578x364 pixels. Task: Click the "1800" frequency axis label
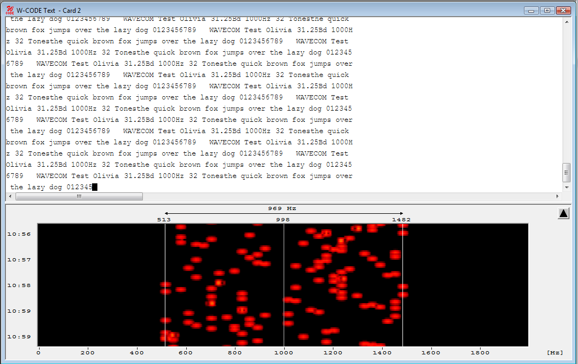pos(480,353)
